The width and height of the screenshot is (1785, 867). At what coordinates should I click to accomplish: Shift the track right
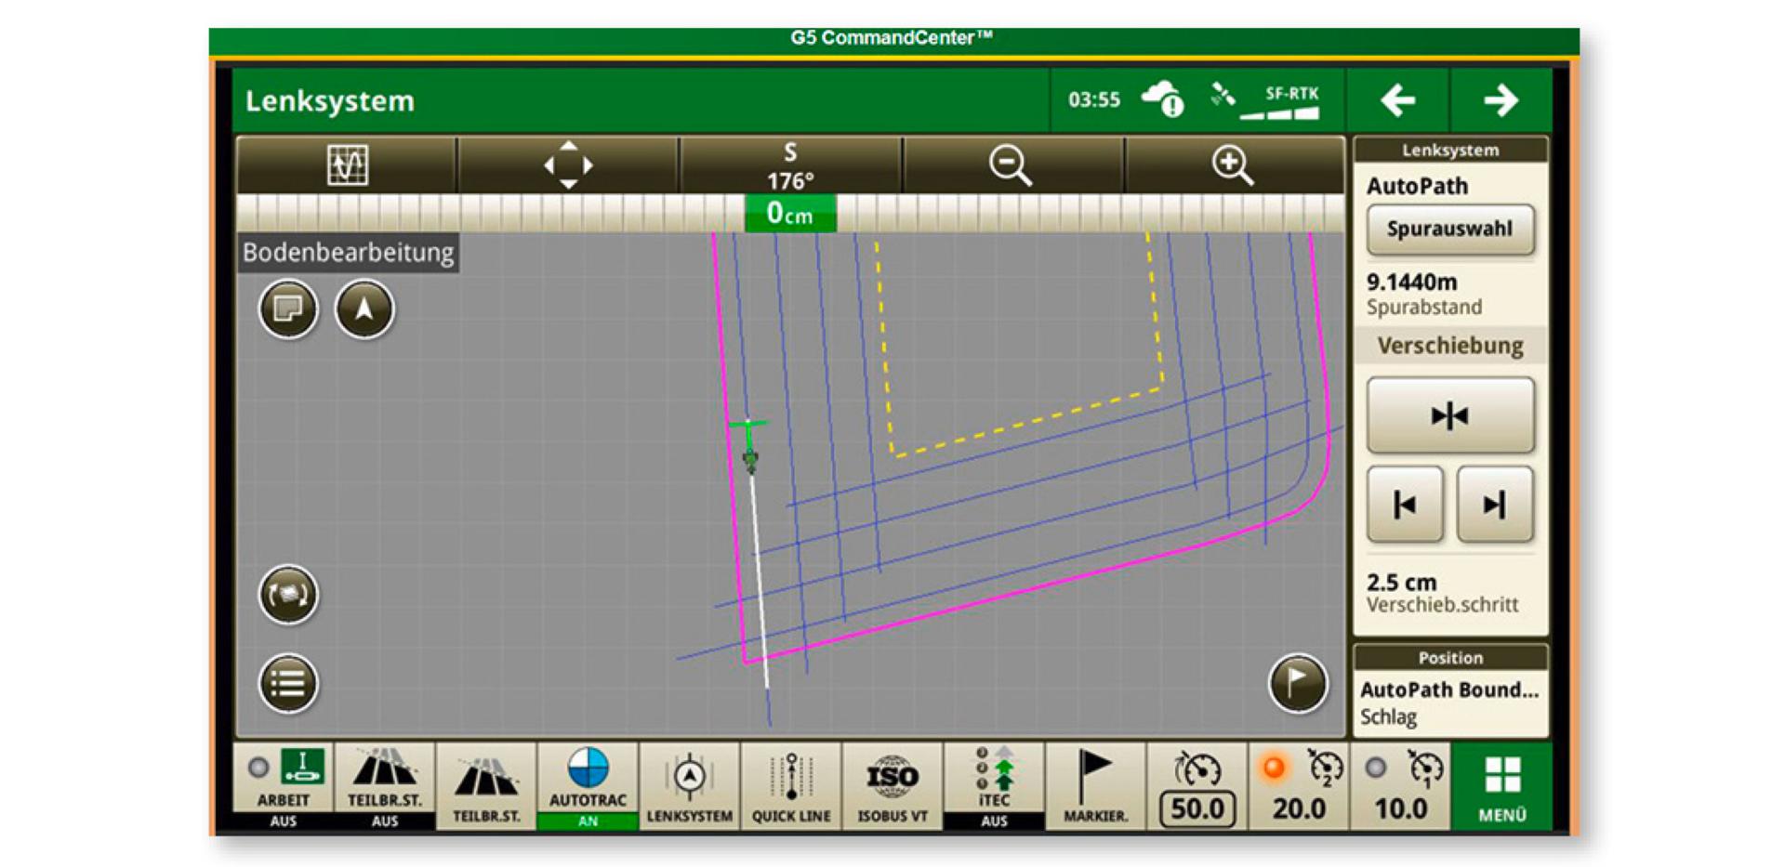point(1494,505)
